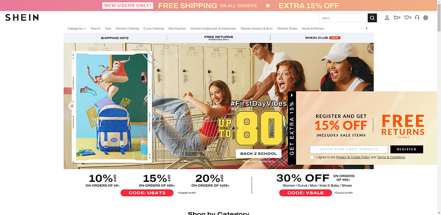Screen dimensions: 441x215
Task: Open the shopping cart icon
Action: (396, 18)
